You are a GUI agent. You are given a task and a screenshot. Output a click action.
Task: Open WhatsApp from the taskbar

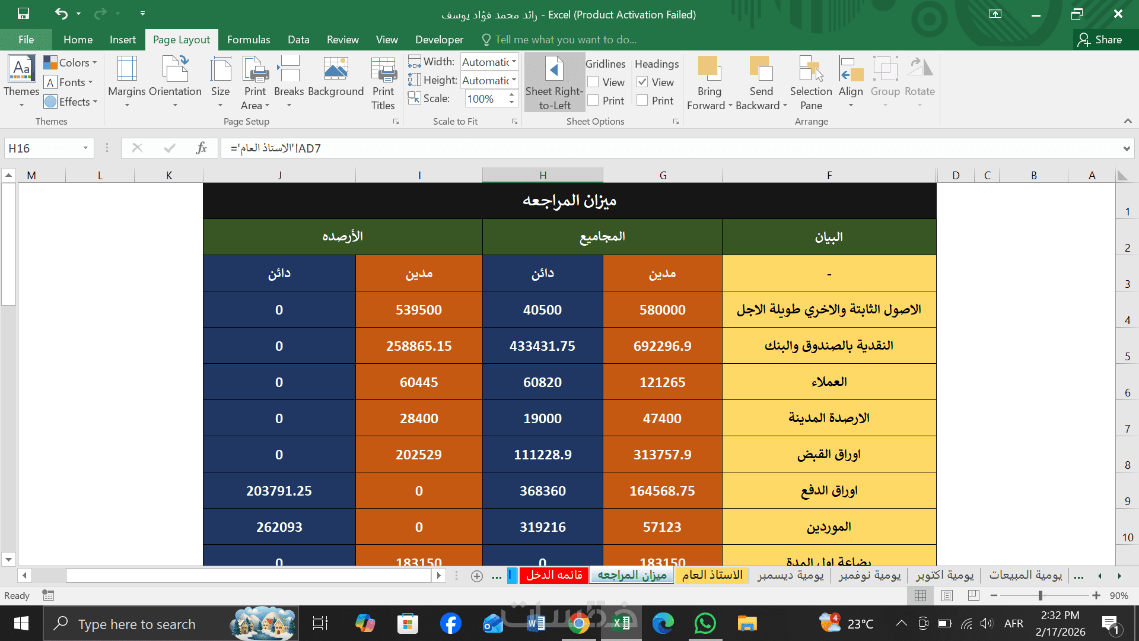705,624
